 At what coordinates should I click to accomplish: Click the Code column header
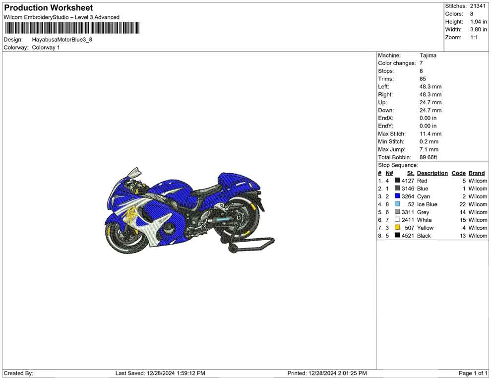pos(458,173)
